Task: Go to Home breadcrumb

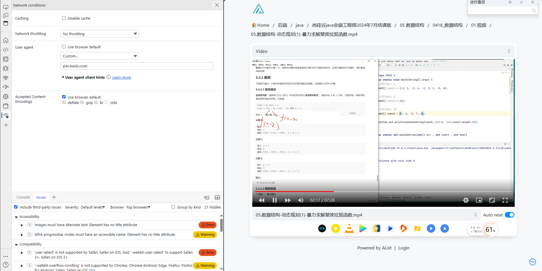Action: click(x=261, y=25)
